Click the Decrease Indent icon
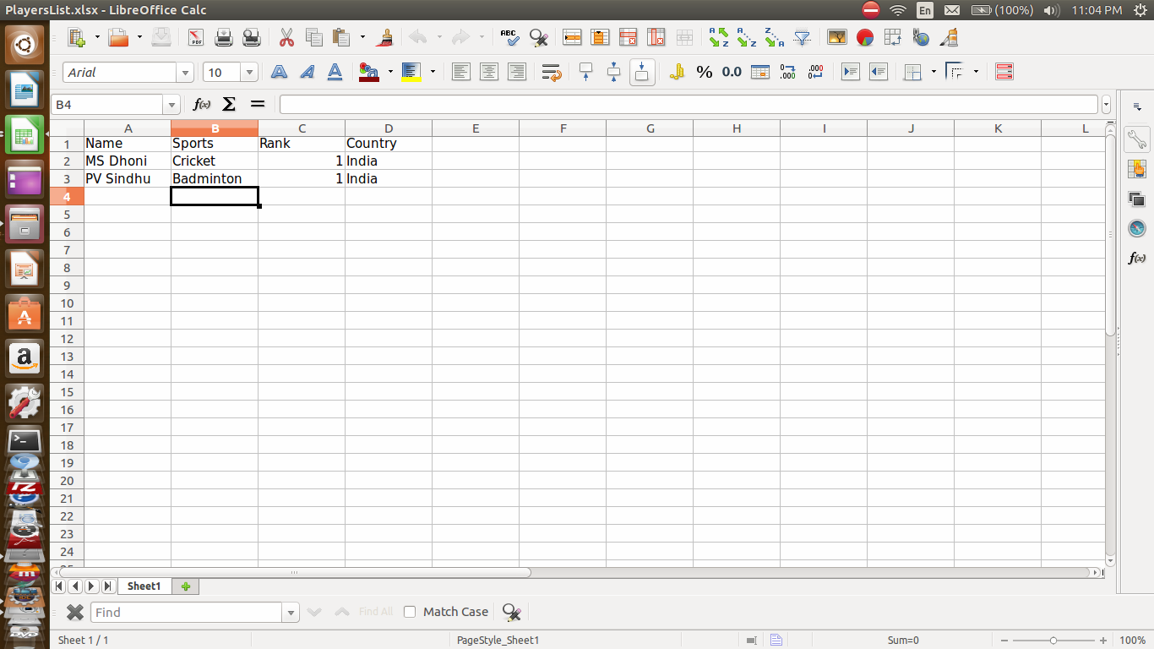Viewport: 1154px width, 649px height. coord(879,72)
